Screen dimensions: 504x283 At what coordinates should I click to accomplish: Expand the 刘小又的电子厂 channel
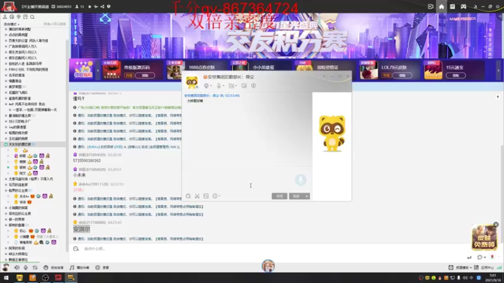click(x=6, y=121)
